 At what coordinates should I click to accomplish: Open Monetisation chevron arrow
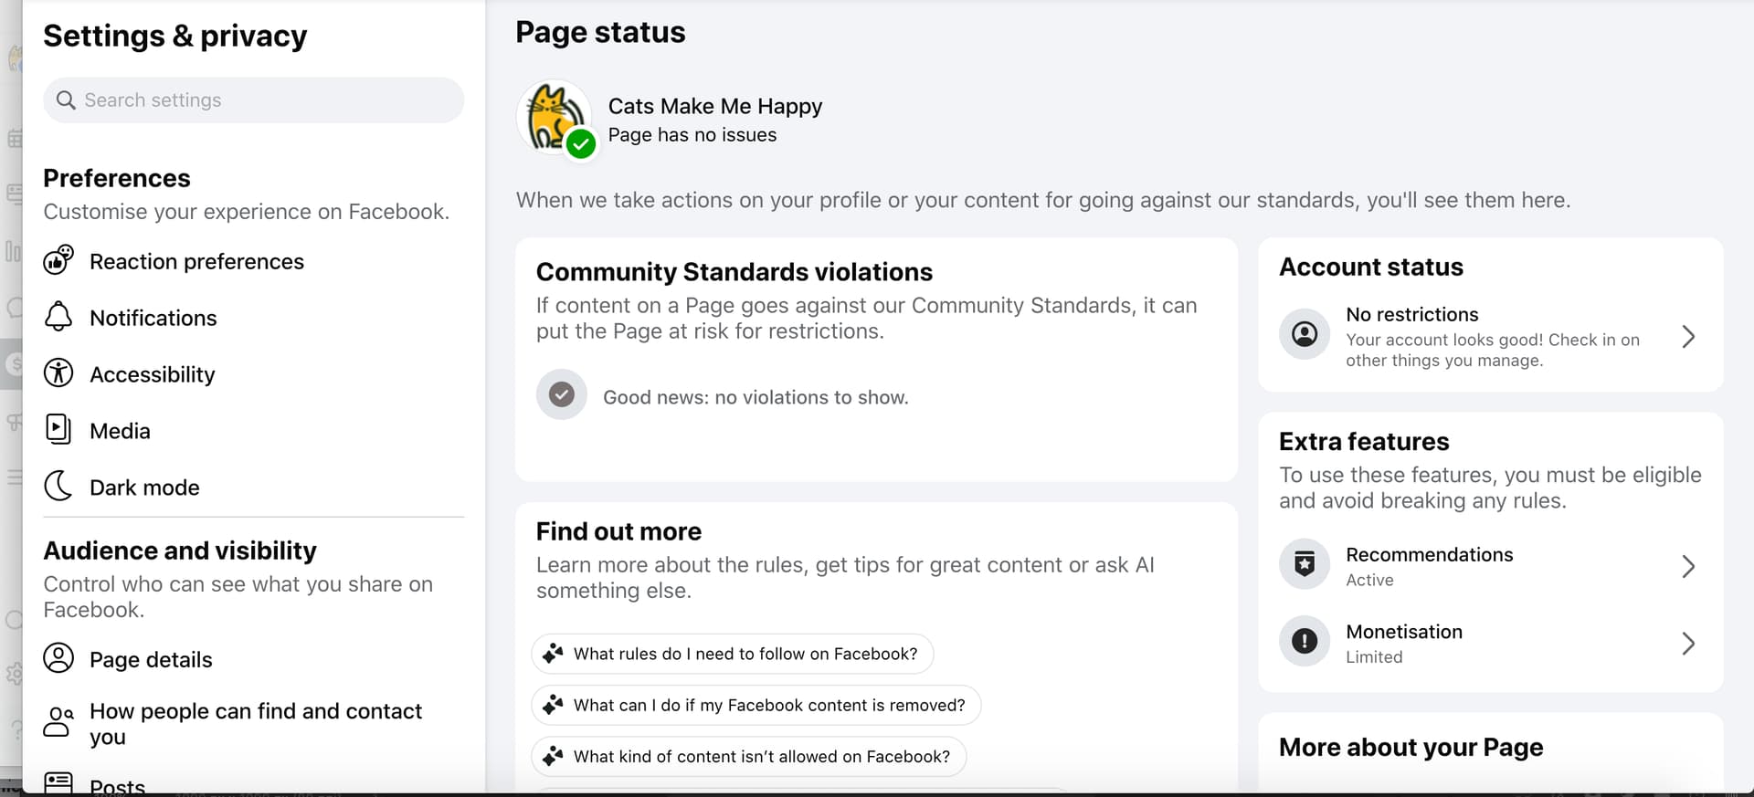click(1688, 644)
